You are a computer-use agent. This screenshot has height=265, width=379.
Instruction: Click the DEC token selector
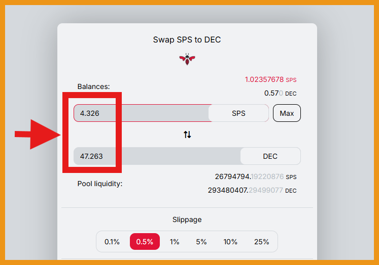click(270, 156)
